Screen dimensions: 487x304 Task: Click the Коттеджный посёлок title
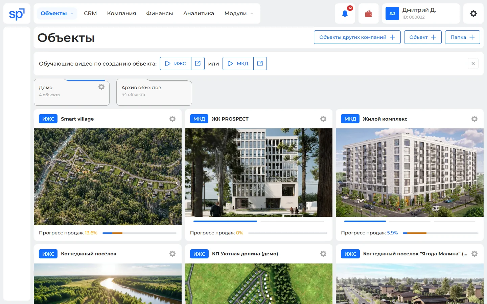89,254
